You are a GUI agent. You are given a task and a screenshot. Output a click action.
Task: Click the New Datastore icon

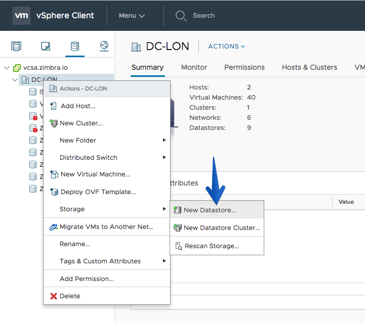pos(177,210)
